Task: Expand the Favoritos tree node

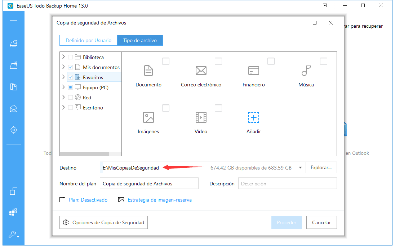Action: pyautogui.click(x=63, y=77)
